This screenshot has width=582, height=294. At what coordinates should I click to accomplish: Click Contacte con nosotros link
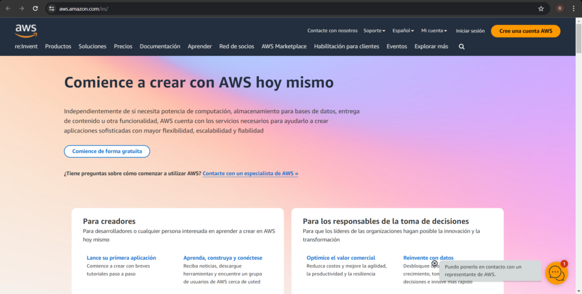332,31
